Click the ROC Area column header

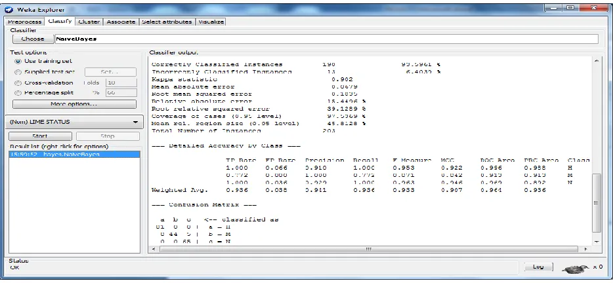pos(497,160)
